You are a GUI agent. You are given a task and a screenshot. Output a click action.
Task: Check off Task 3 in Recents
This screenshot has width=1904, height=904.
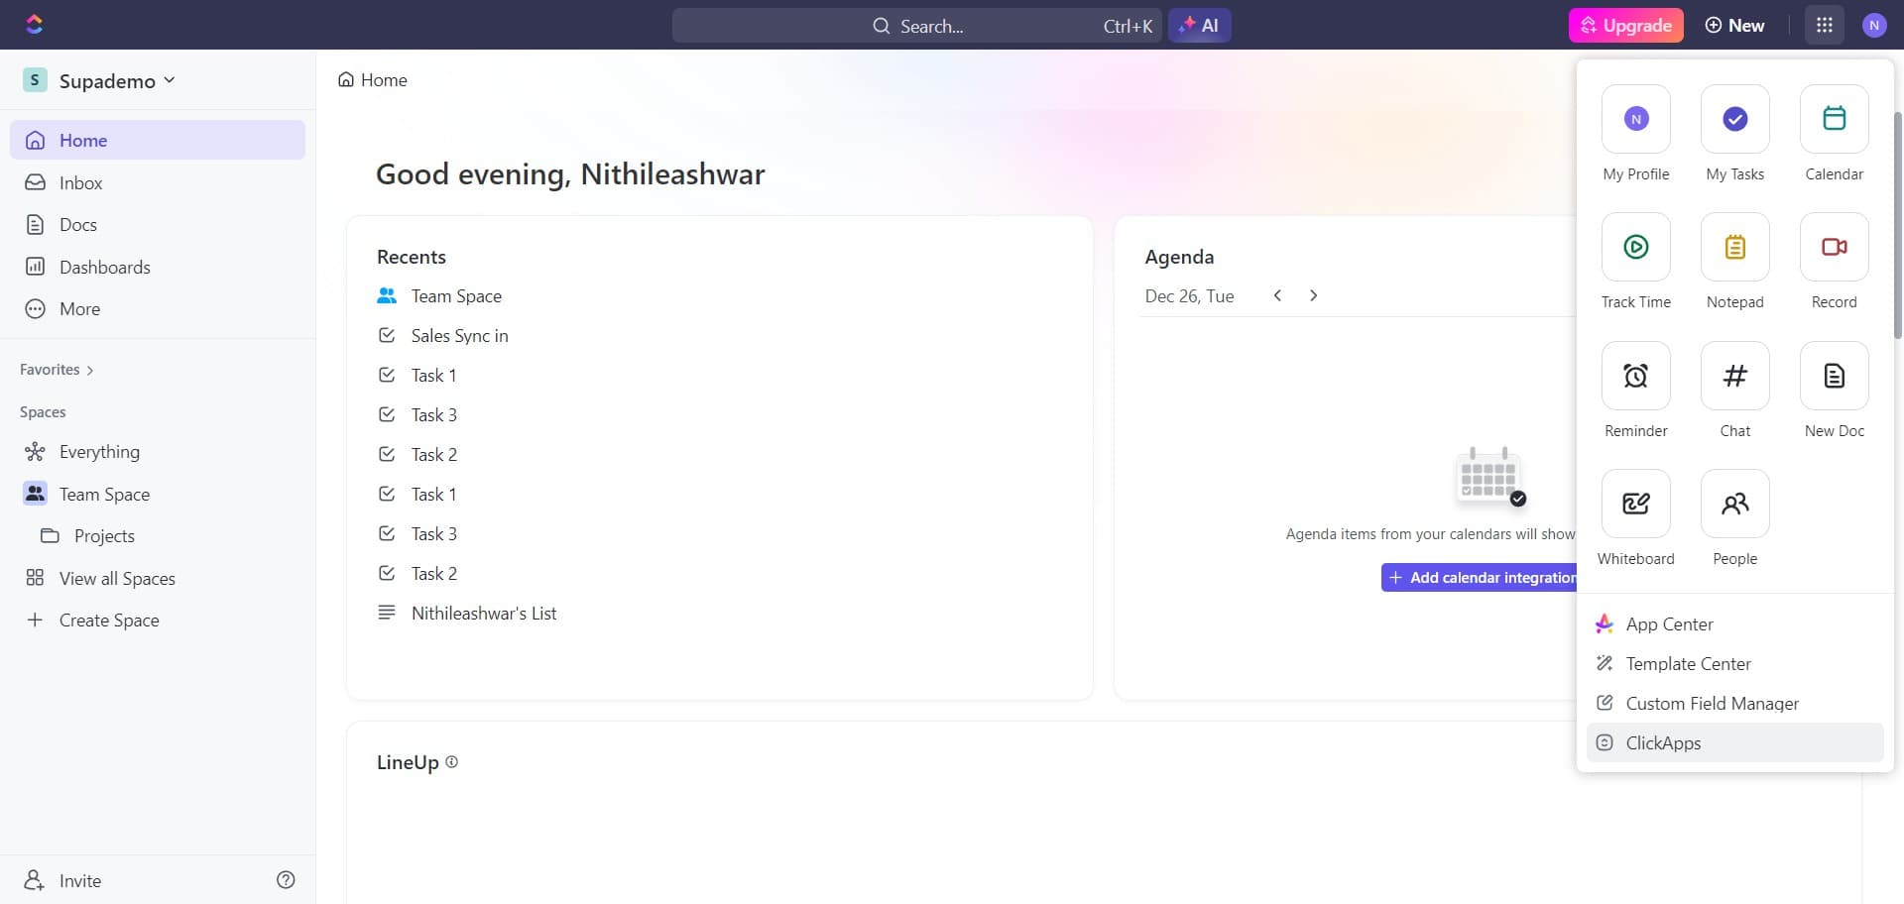(x=387, y=414)
